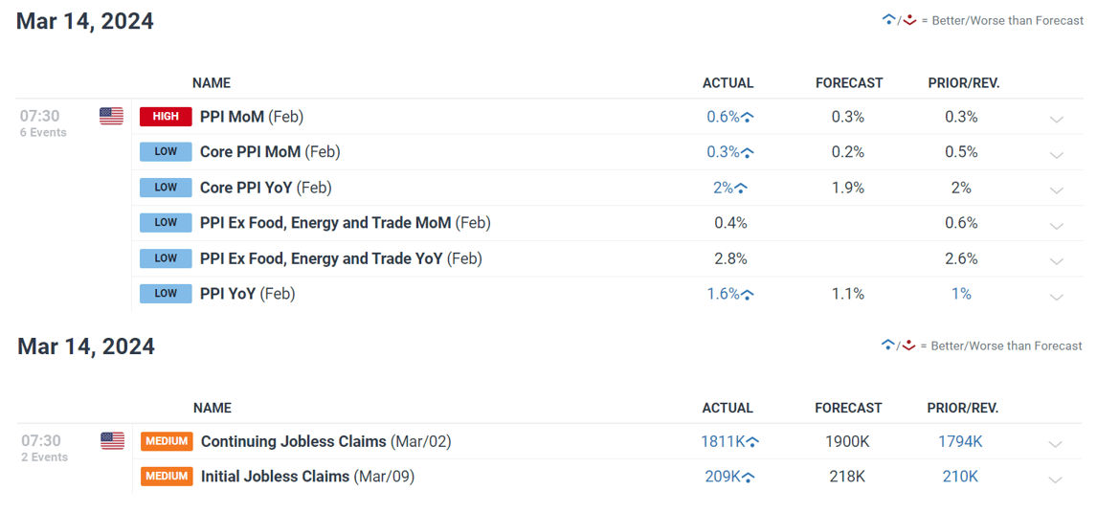Click the HIGH impact badge on PPI MoM

tap(166, 117)
